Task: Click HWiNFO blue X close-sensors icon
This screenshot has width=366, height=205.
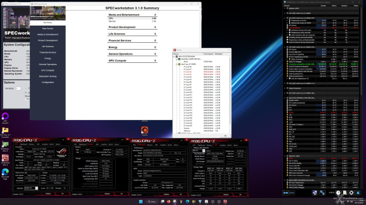Action: pyautogui.click(x=358, y=193)
